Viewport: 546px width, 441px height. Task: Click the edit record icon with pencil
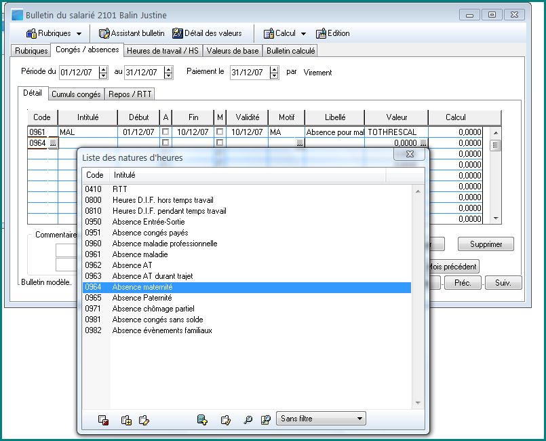(x=144, y=420)
